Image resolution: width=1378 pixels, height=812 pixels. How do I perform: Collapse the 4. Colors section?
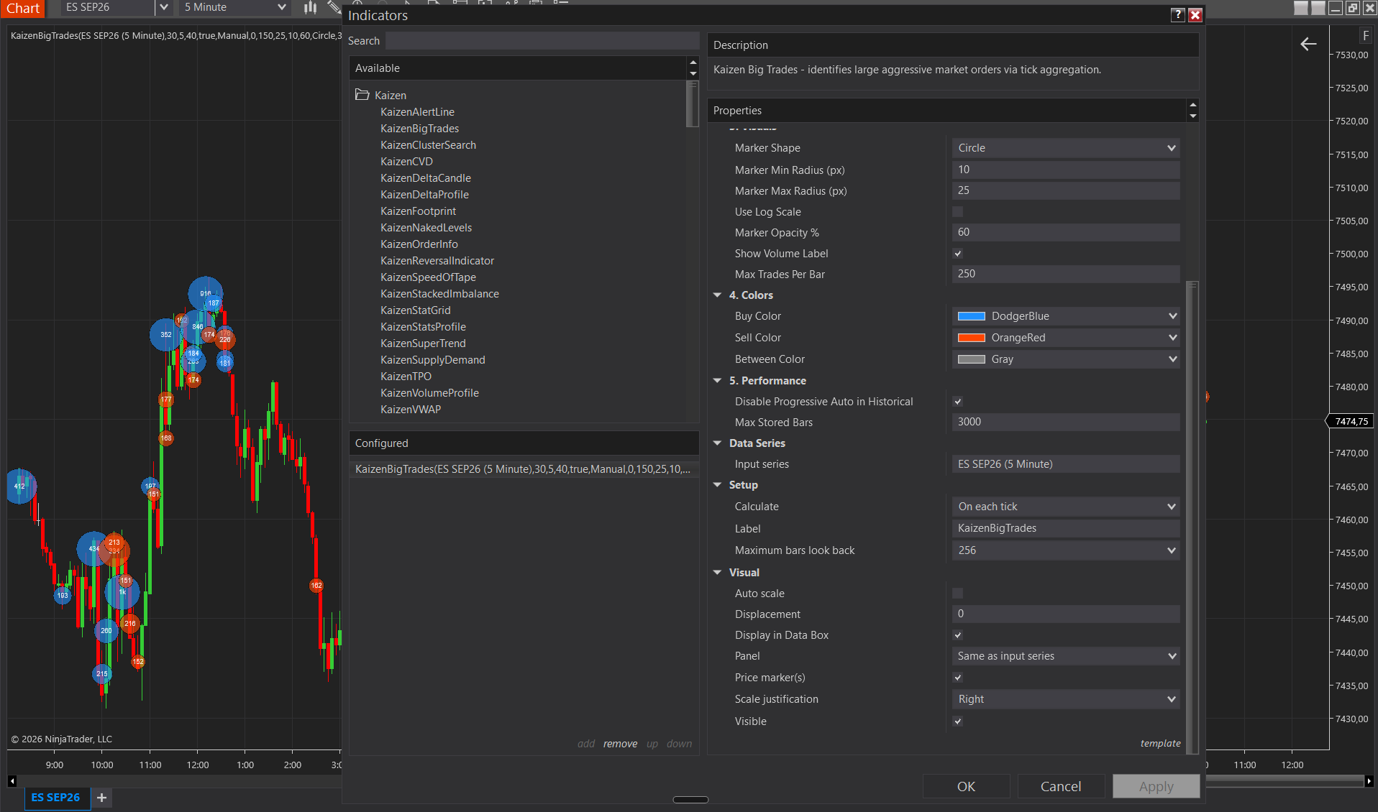(717, 295)
